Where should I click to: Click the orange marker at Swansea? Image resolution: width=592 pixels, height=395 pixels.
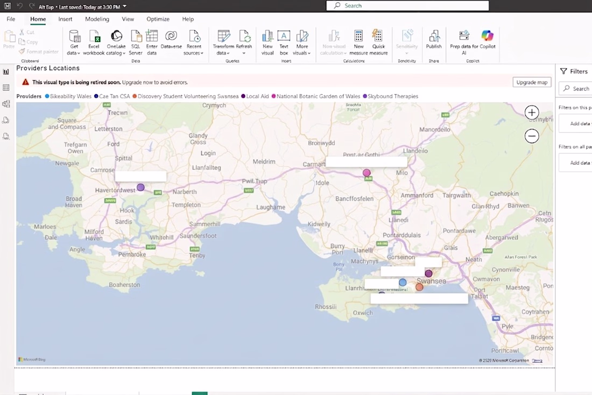tap(419, 287)
